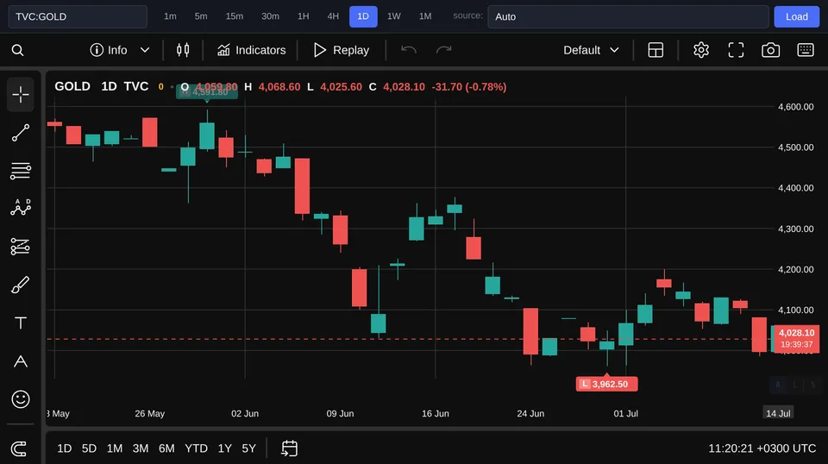Start bar Replay mode

tap(342, 50)
